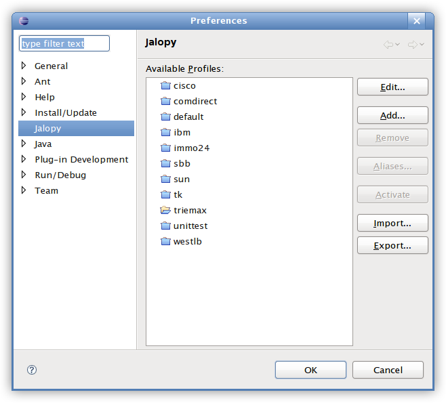Click the immo24 profile folder icon

pos(165,148)
